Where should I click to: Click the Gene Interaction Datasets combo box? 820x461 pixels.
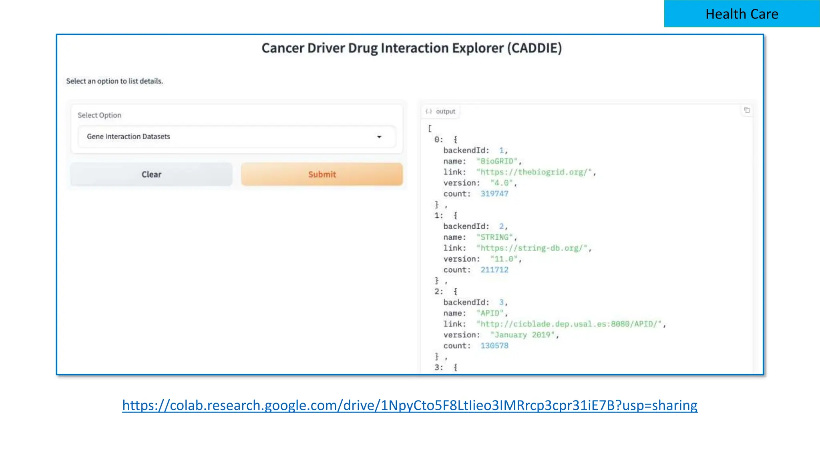[x=237, y=137]
